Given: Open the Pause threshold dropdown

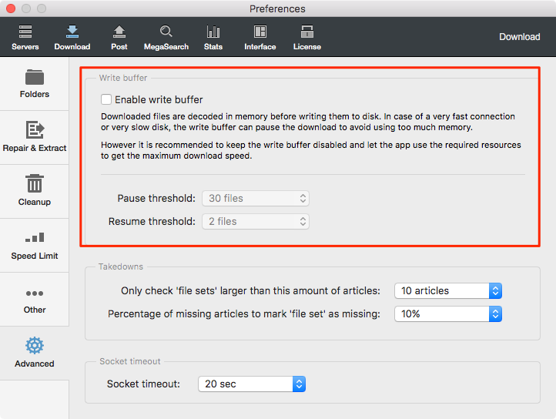Looking at the screenshot, I should pos(256,198).
